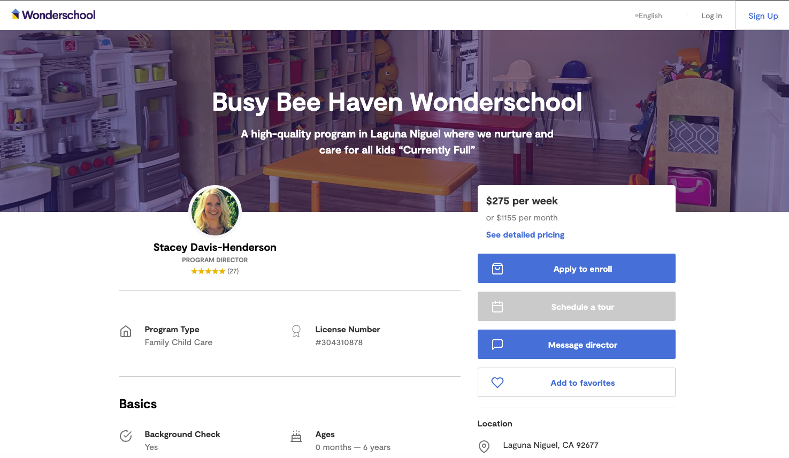Select the license number #304310878 text
The width and height of the screenshot is (789, 458).
pos(339,342)
